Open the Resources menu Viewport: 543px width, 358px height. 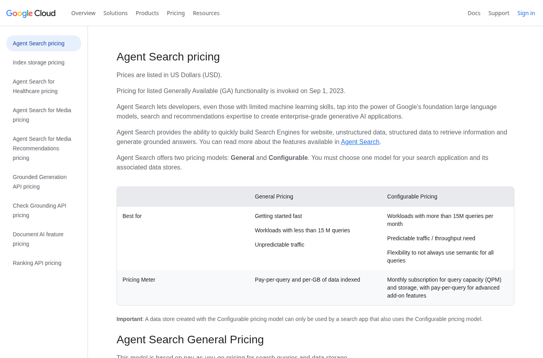click(x=206, y=13)
